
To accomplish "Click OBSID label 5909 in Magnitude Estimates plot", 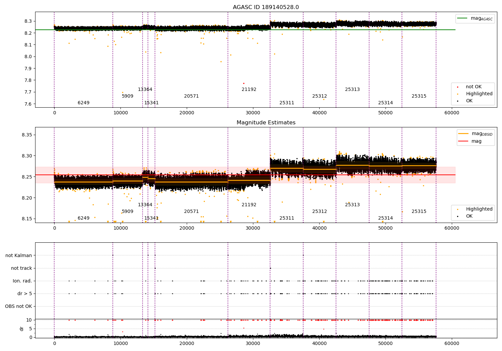I will click(x=128, y=212).
